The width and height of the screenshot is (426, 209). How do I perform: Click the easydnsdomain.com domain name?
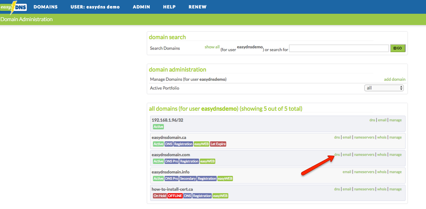171,155
